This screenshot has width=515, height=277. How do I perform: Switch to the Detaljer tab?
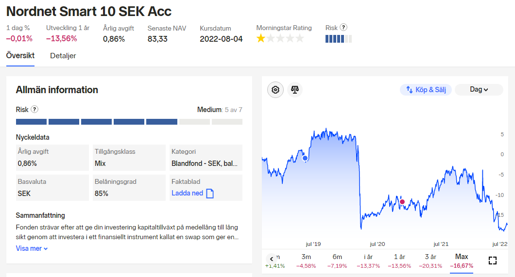63,56
